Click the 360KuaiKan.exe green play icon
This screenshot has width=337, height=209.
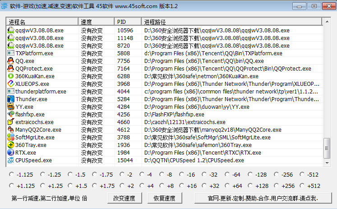11,76
